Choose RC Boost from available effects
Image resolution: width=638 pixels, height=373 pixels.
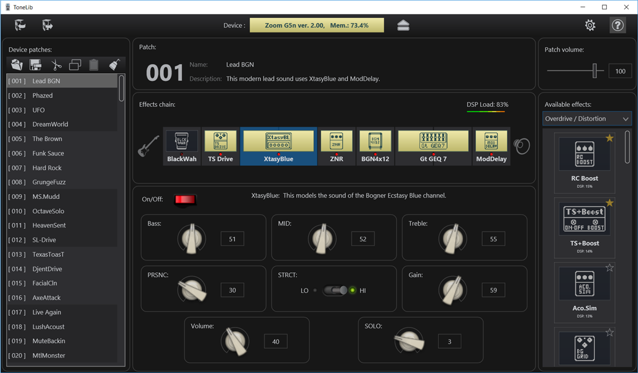click(585, 163)
